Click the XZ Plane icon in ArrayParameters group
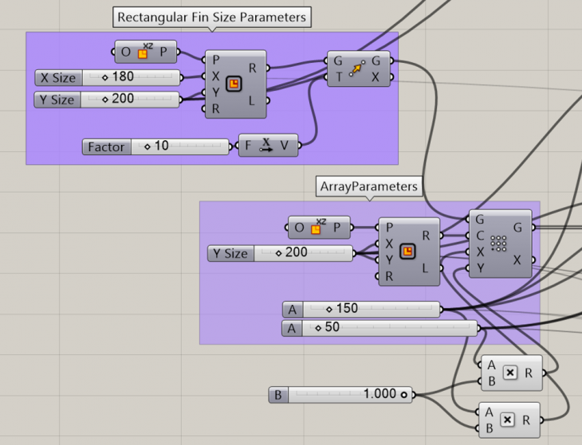This screenshot has width=582, height=445. [317, 228]
